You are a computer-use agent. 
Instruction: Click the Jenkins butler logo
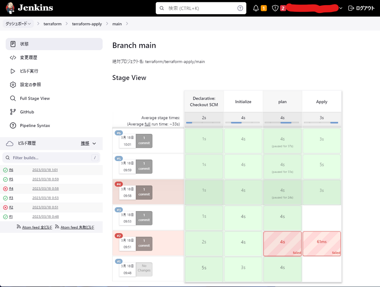coord(10,8)
